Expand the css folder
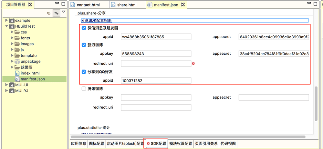Viewport: 323px width, 149px height. [12, 32]
